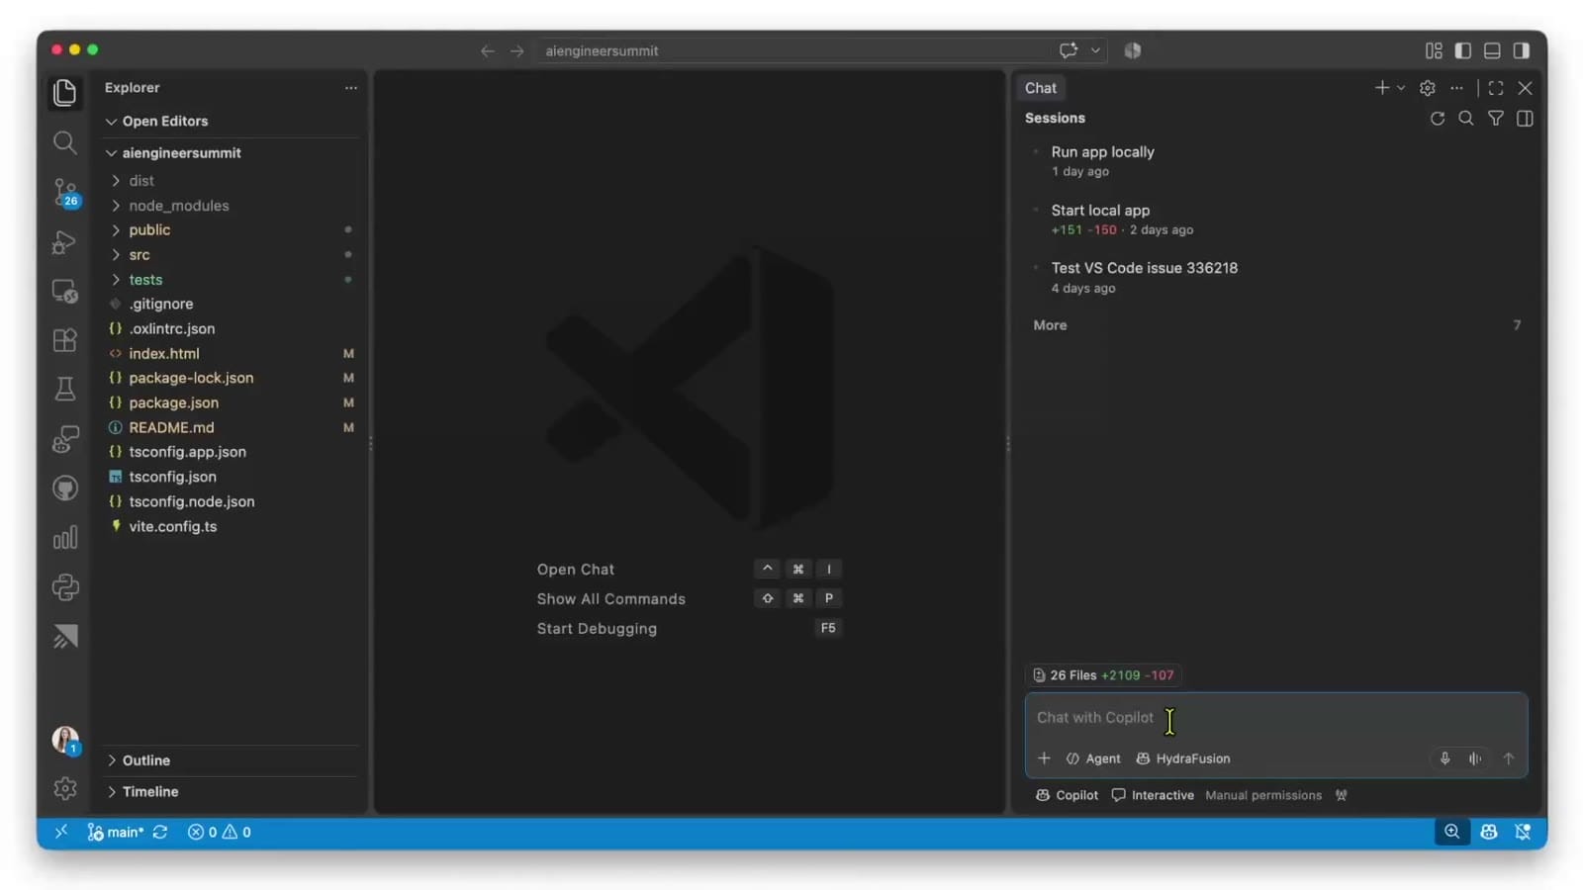Open Manage gear in activity bar

point(64,788)
